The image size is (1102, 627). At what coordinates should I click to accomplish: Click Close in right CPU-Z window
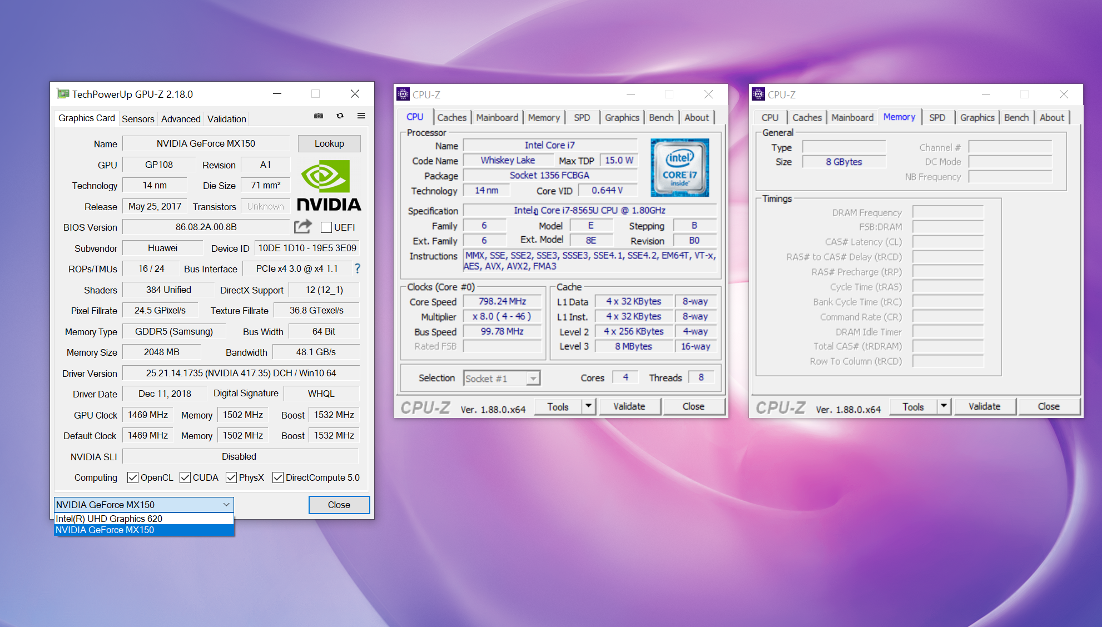(1049, 406)
